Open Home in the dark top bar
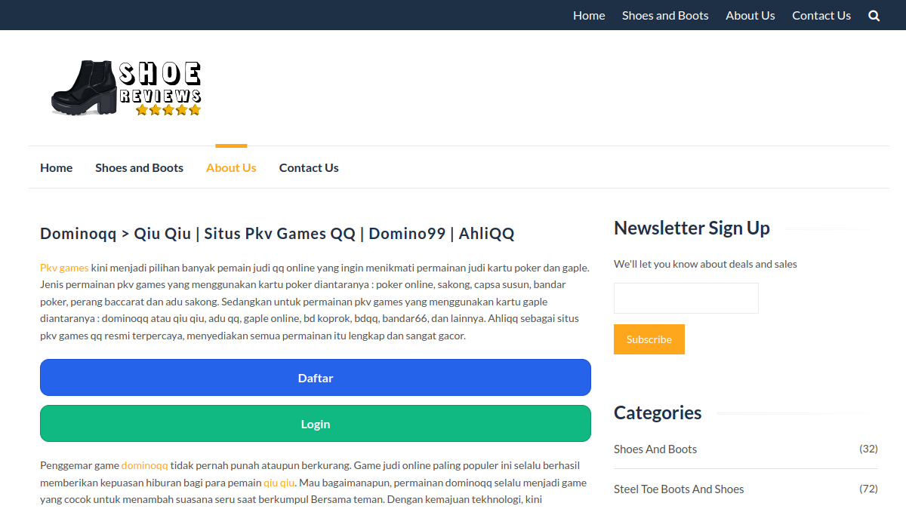Viewport: 906px width, 509px height. [x=589, y=15]
